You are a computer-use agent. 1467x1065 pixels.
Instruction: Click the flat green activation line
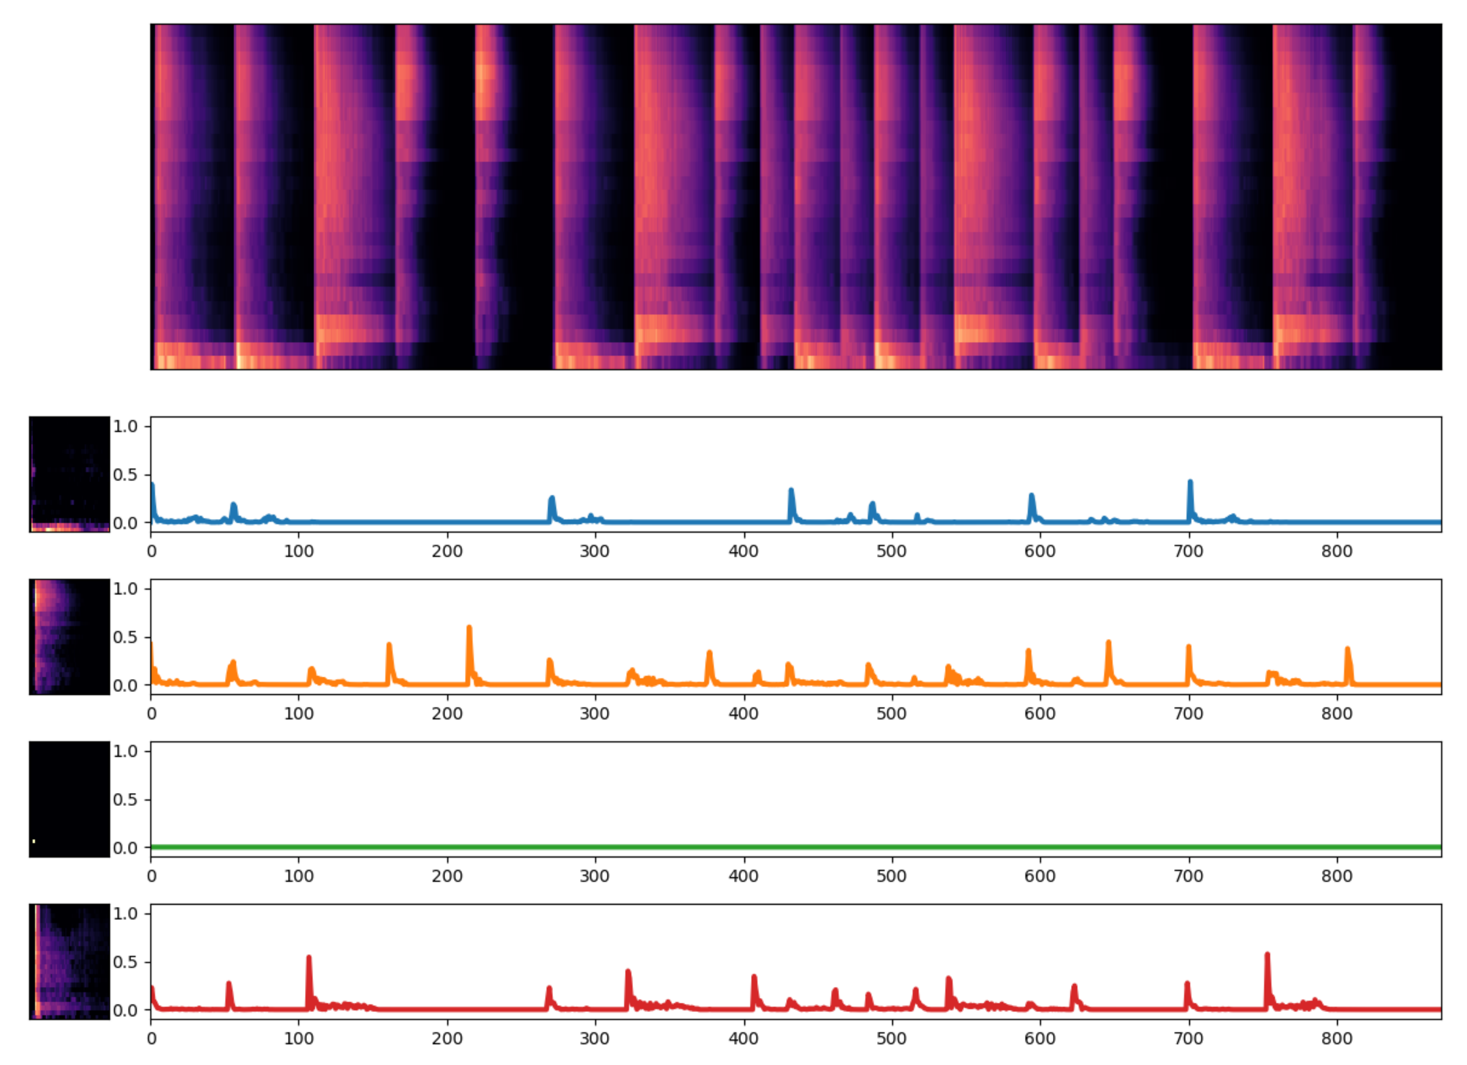796,847
